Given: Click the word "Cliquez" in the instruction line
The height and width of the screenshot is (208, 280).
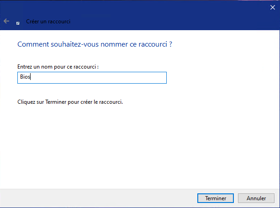Looking at the screenshot, I should point(26,101).
